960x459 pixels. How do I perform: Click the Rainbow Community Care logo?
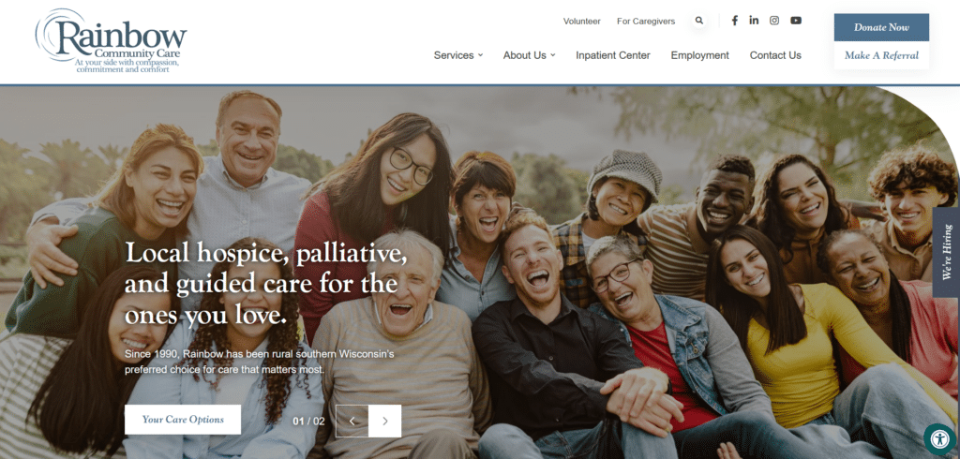click(111, 41)
